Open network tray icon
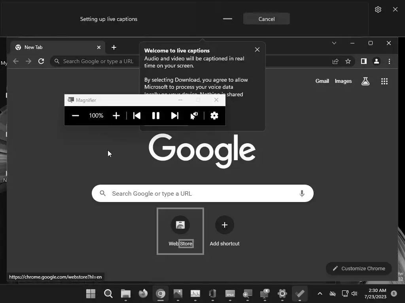The width and height of the screenshot is (405, 303). pos(345,294)
